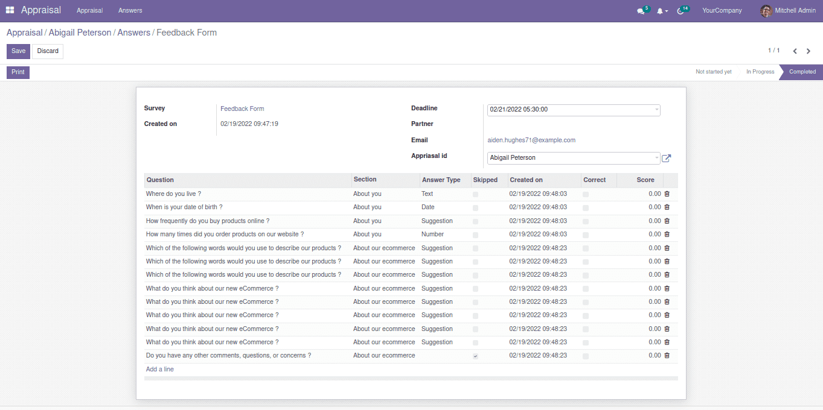Open the conversations chat icon
The height and width of the screenshot is (410, 823).
641,11
